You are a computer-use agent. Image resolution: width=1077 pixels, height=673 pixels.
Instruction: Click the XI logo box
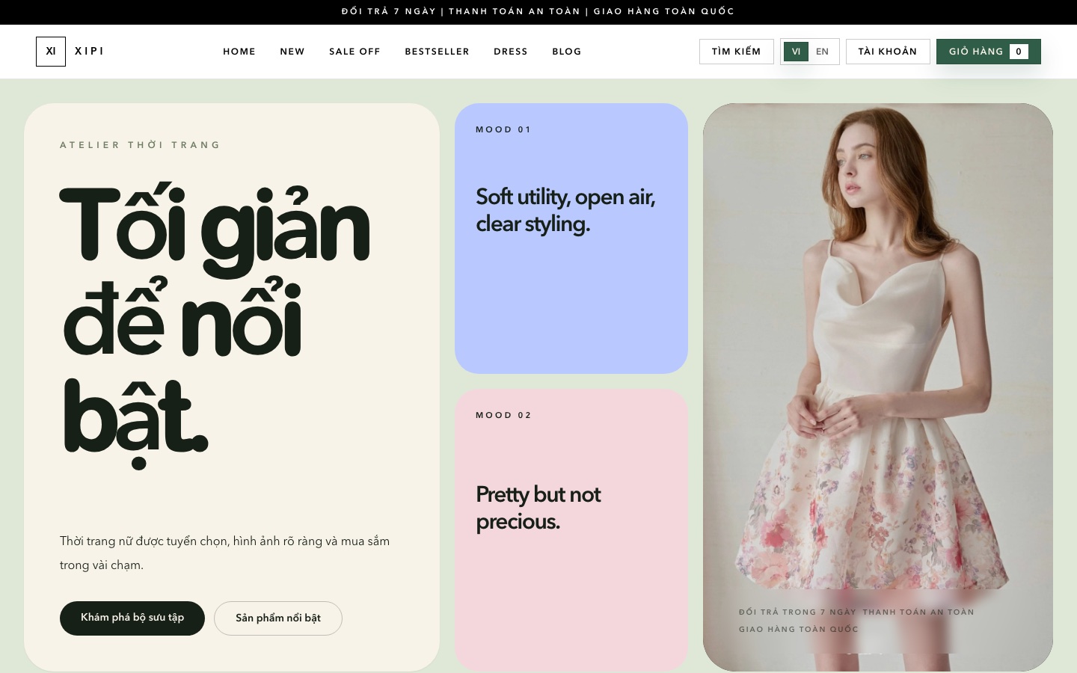[x=51, y=52]
